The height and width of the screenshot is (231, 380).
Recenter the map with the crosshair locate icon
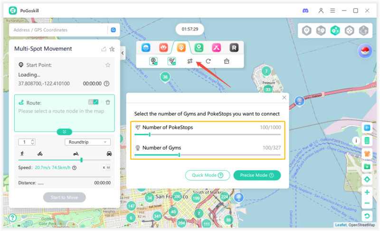(367, 179)
